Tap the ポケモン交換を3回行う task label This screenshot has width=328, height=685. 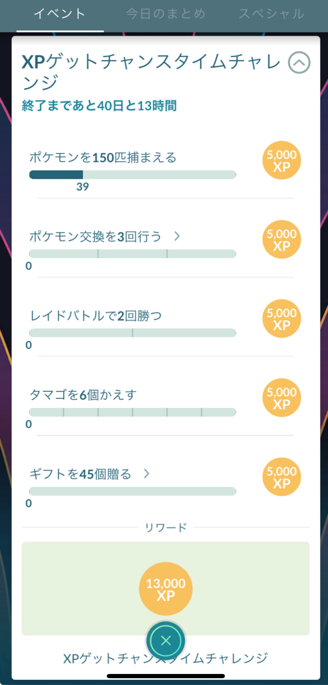[96, 236]
